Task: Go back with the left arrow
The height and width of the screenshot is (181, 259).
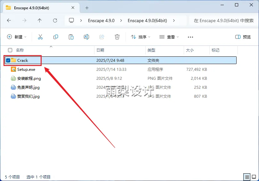Action: point(9,21)
